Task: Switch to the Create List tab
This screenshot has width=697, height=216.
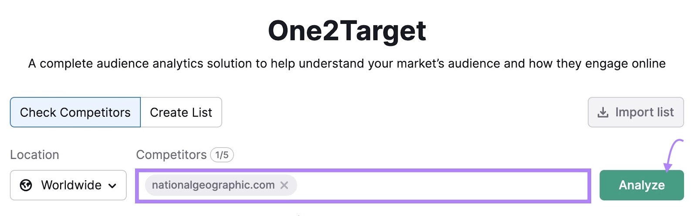Action: click(181, 112)
